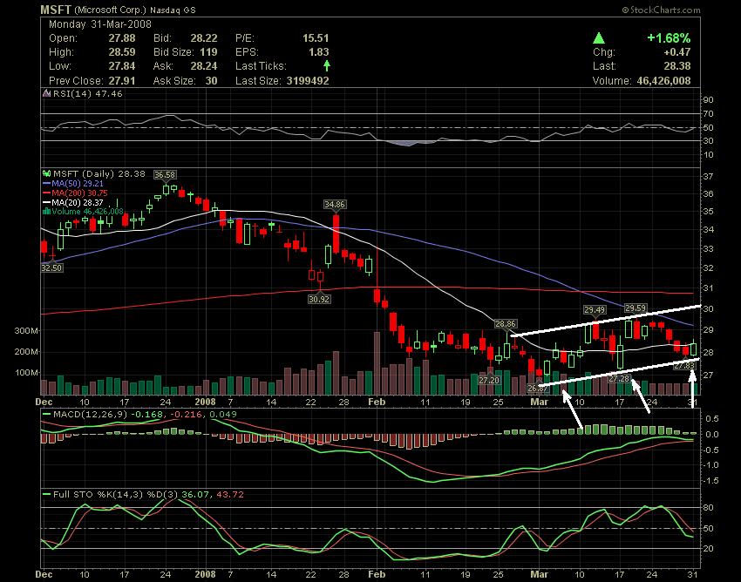The width and height of the screenshot is (741, 582).
Task: Click the Nasdaq GS exchange label
Action: 173,10
